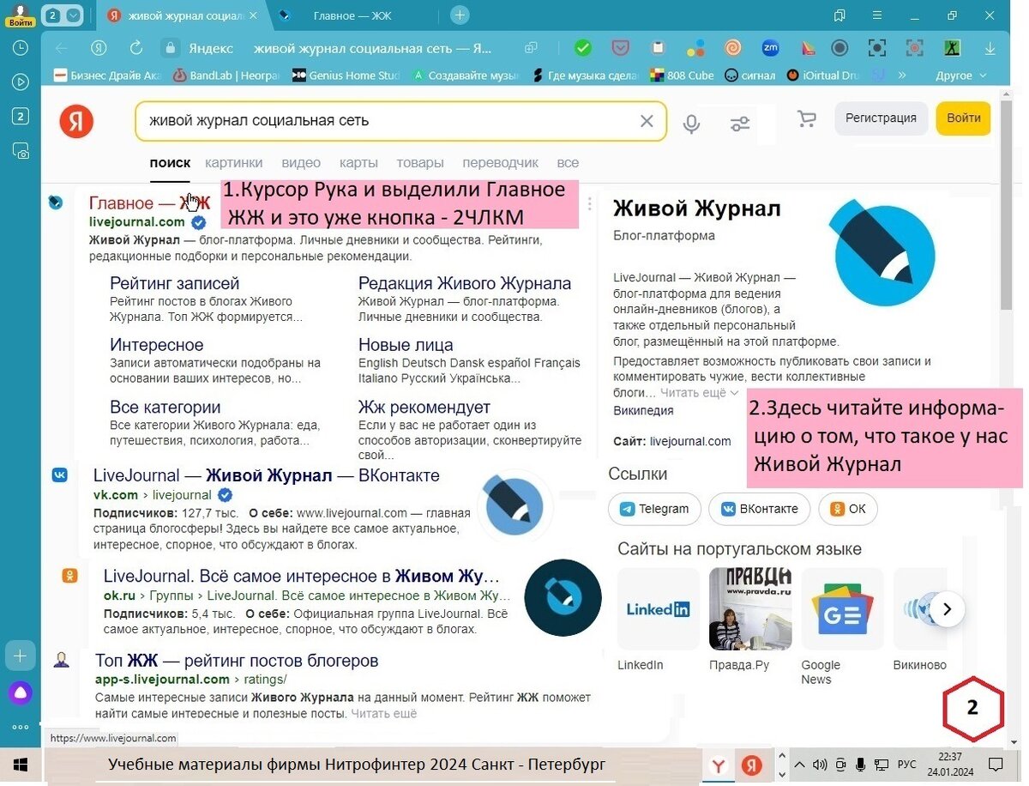This screenshot has width=1029, height=786.
Task: Open the search settings filter icon
Action: tap(739, 123)
